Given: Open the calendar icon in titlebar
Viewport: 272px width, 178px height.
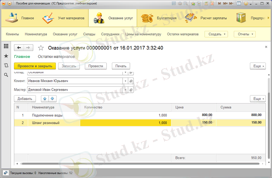Looking at the screenshot, I should click(212, 3).
